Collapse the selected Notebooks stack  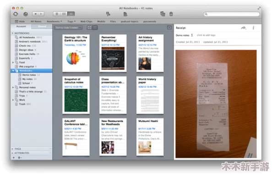point(13,71)
